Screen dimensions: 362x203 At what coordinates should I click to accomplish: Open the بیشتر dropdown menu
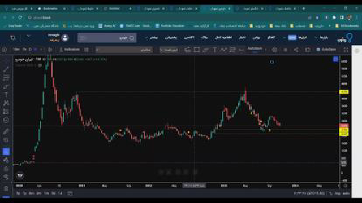click(152, 38)
